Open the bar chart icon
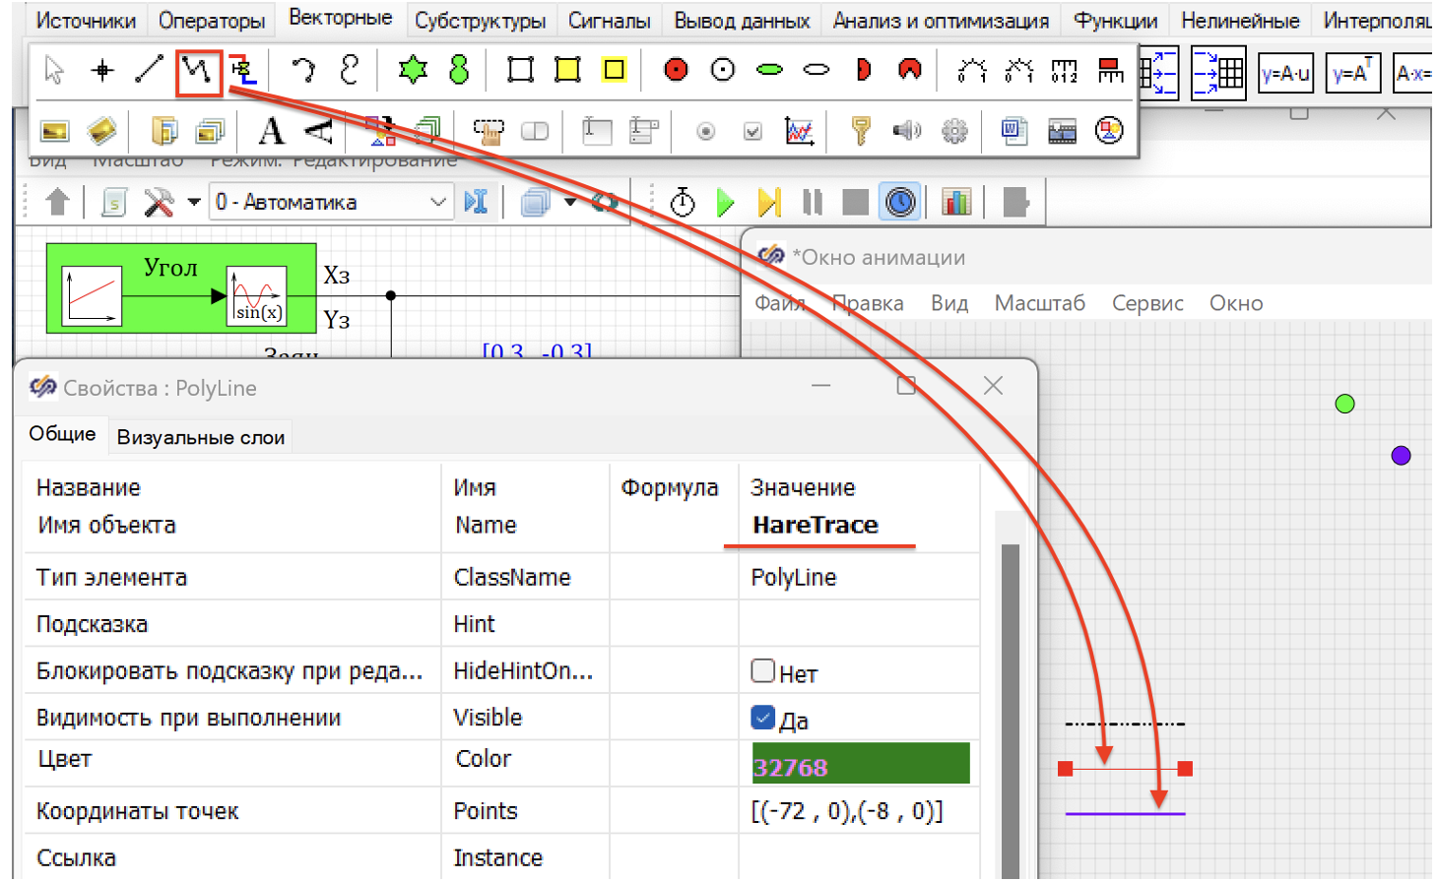 click(x=956, y=202)
